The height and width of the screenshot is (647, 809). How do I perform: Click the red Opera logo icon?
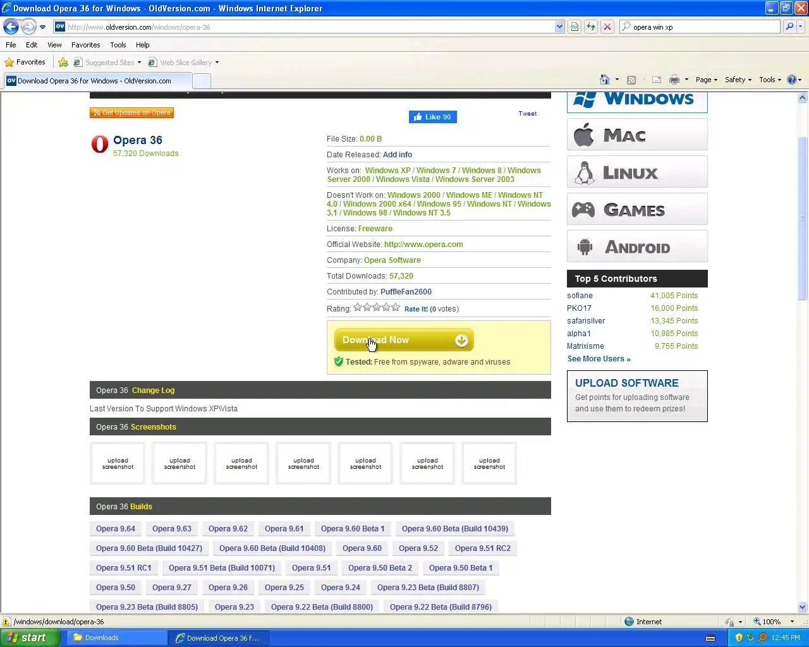tap(100, 144)
